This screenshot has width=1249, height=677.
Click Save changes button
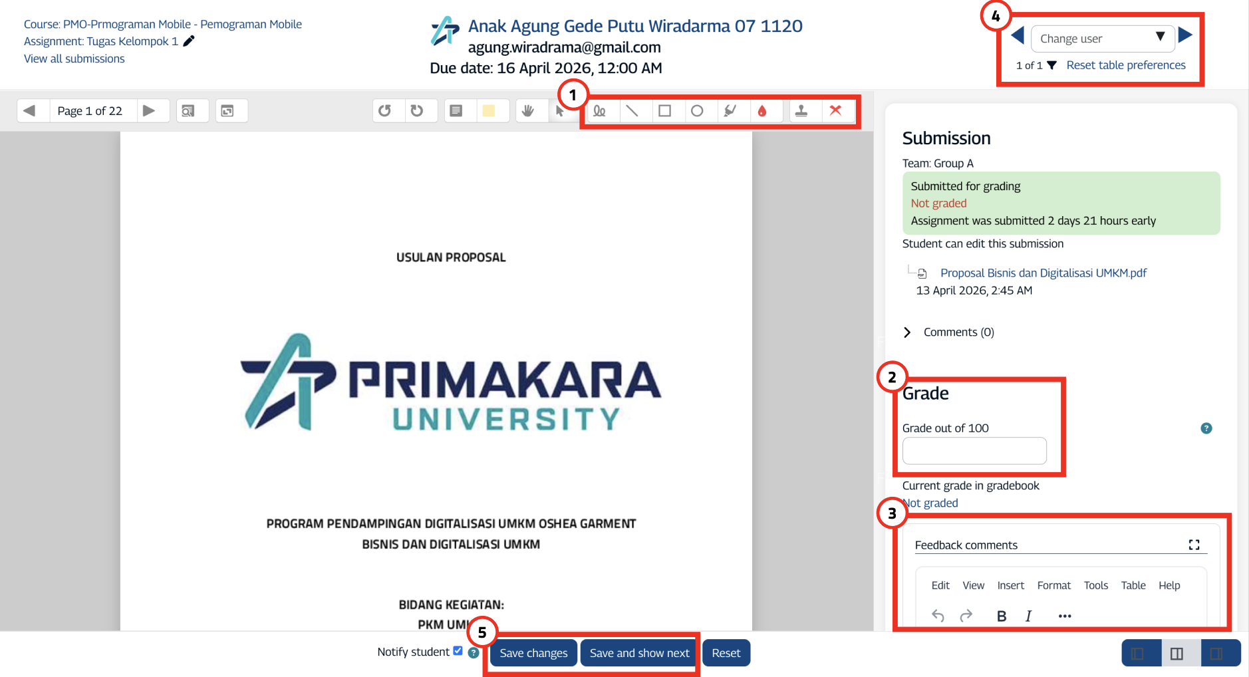[x=533, y=653]
